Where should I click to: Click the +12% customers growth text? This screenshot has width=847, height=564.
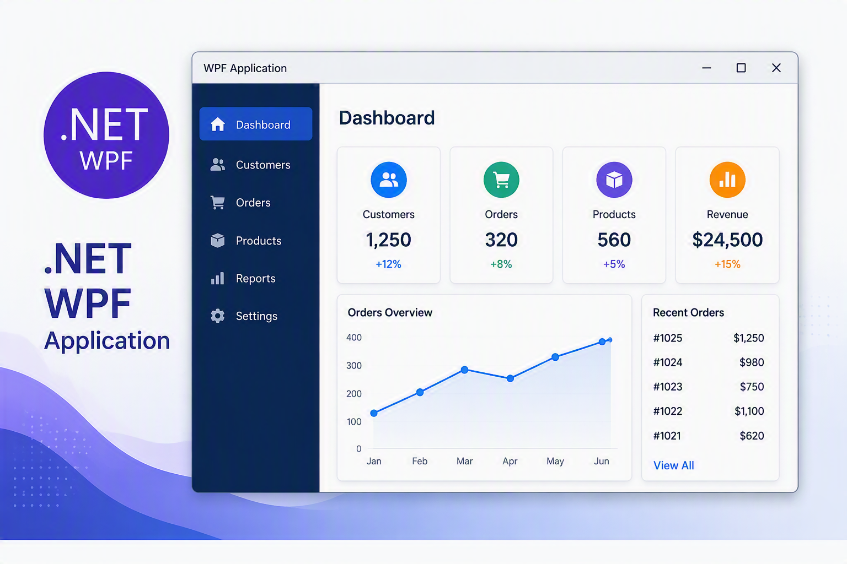click(389, 264)
